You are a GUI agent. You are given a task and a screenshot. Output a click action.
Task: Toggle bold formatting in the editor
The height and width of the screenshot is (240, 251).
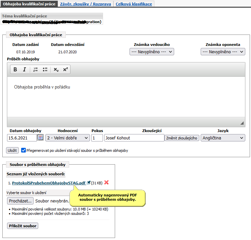pyautogui.click(x=15, y=69)
